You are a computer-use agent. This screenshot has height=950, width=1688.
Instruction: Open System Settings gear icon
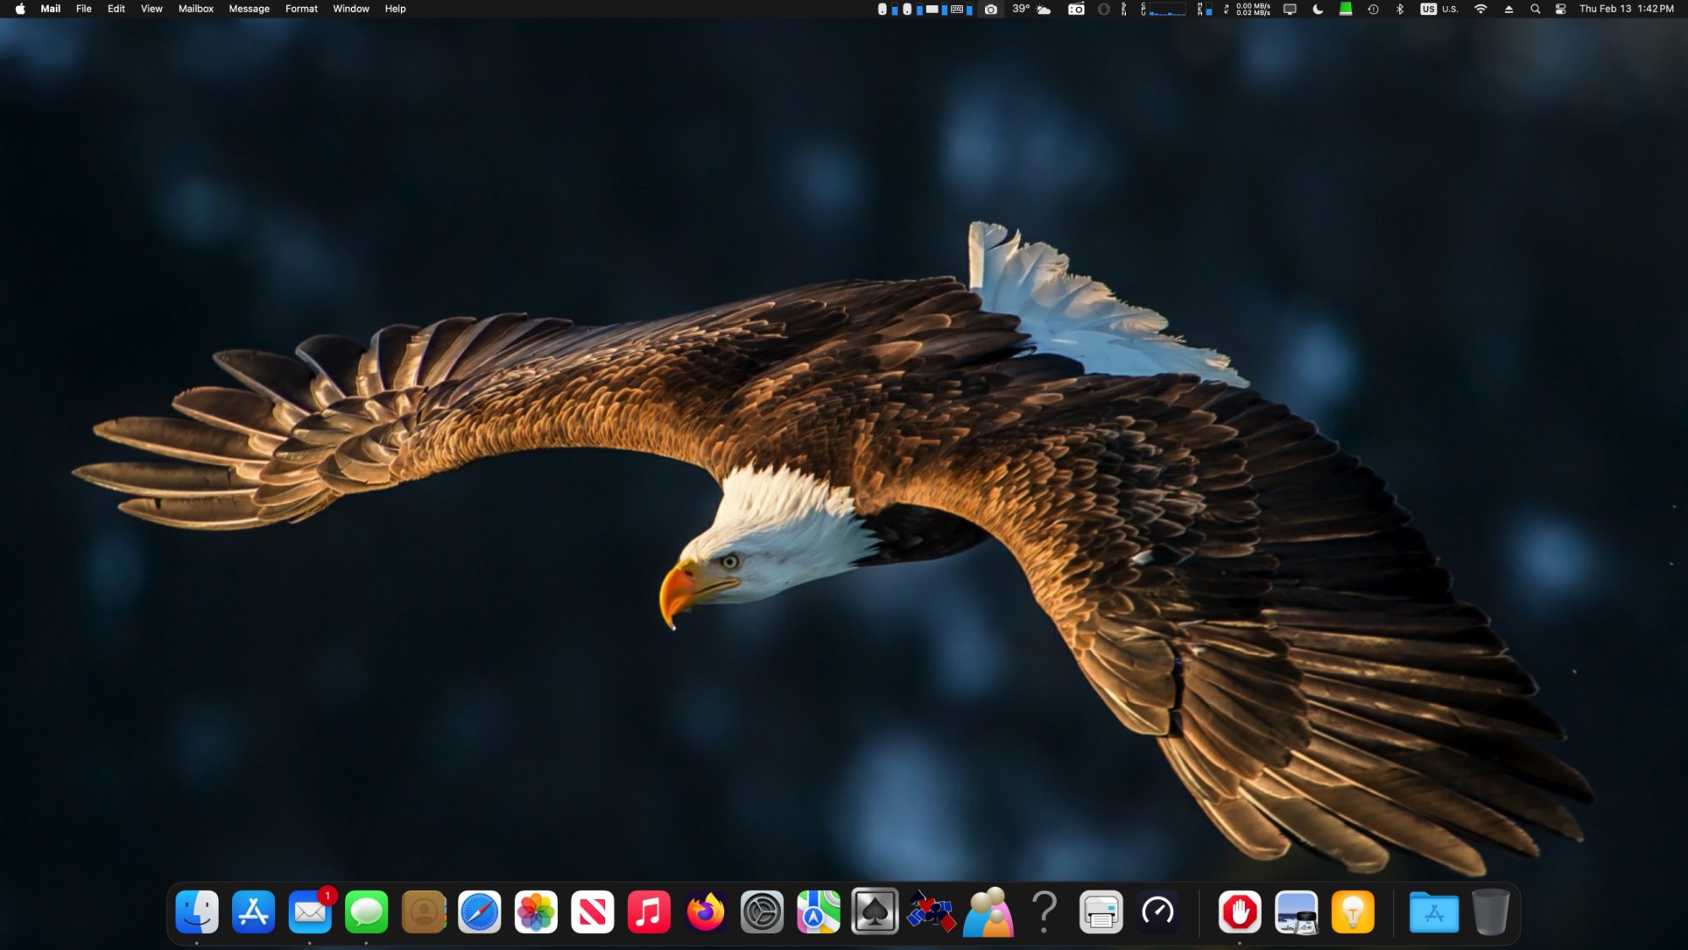[x=761, y=912]
